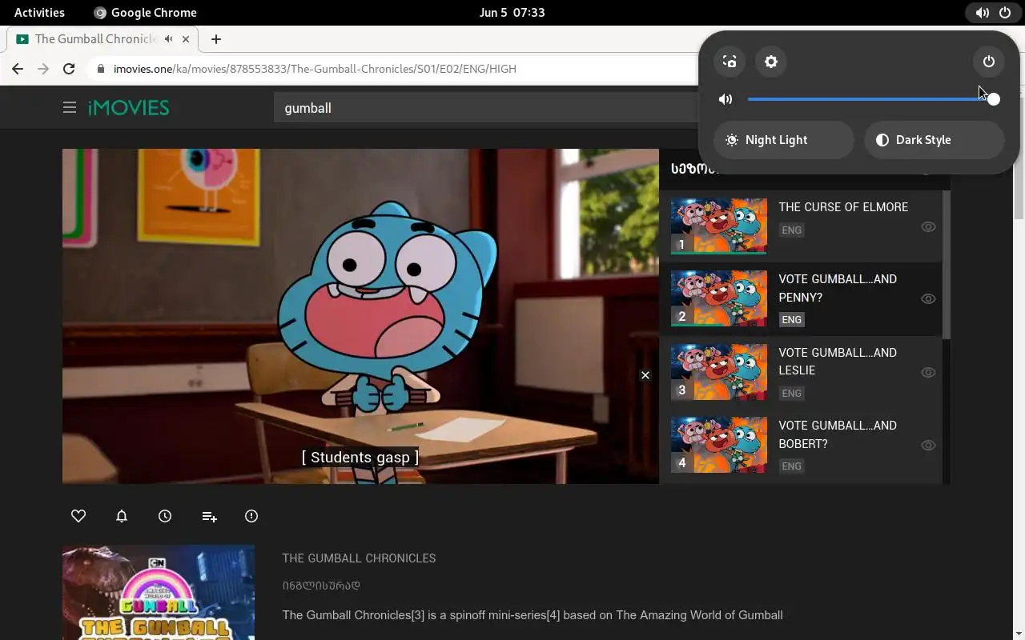Screen dimensions: 1025x640
Task: Click the address bar URL
Action: coord(315,69)
